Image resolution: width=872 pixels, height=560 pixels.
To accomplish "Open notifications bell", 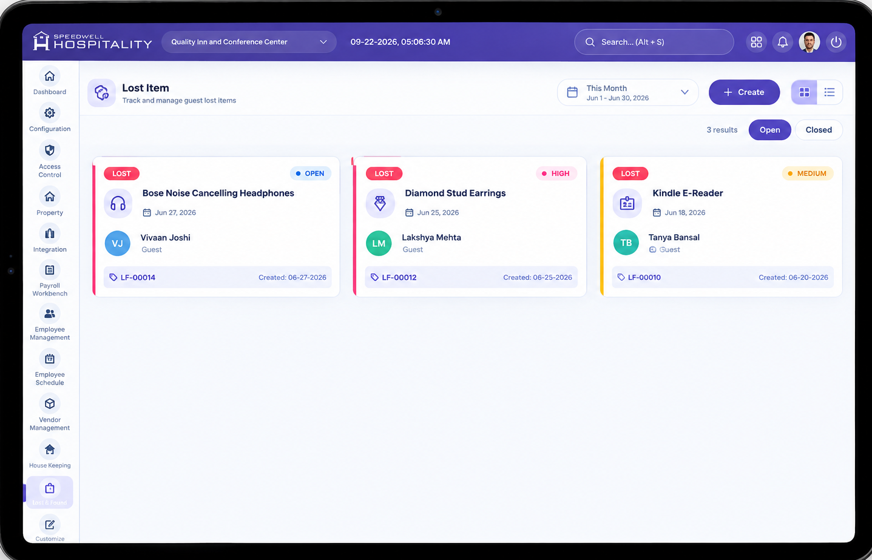I will click(x=783, y=42).
